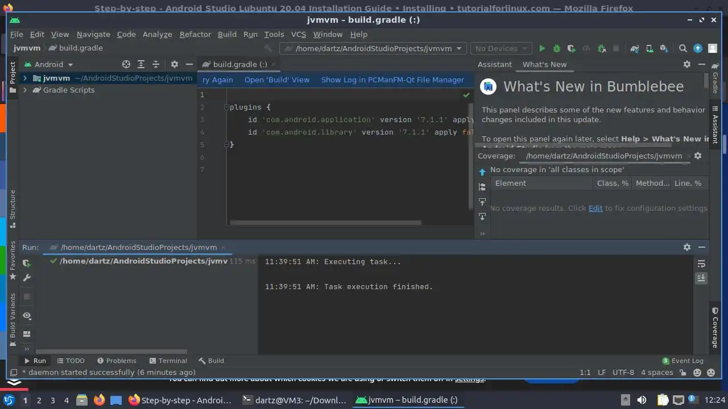This screenshot has height=409, width=728.
Task: Open the Terminal tool window tab
Action: (168, 361)
